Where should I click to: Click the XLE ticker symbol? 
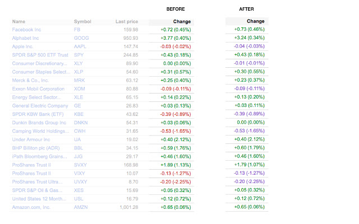pyautogui.click(x=79, y=97)
